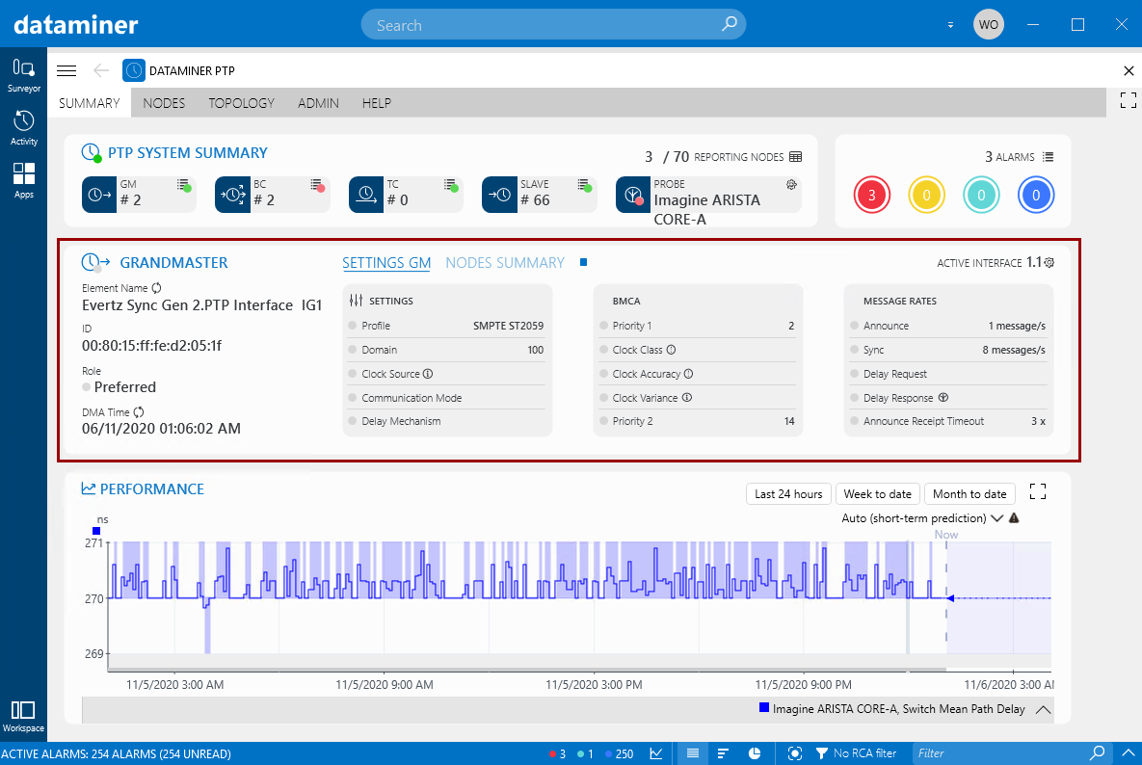Screen dimensions: 1142x765
Task: Click the BC boundary clock icon
Action: click(232, 195)
